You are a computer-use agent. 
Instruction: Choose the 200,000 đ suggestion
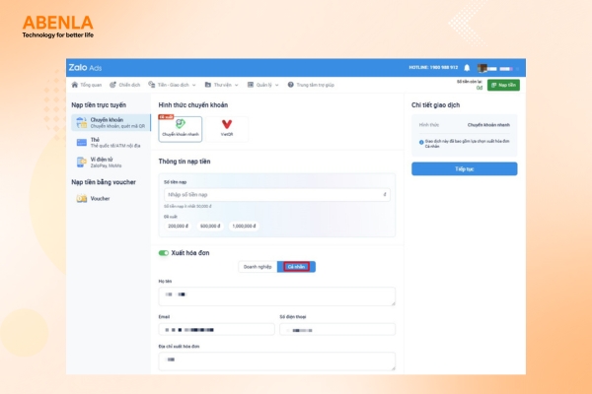click(x=178, y=227)
